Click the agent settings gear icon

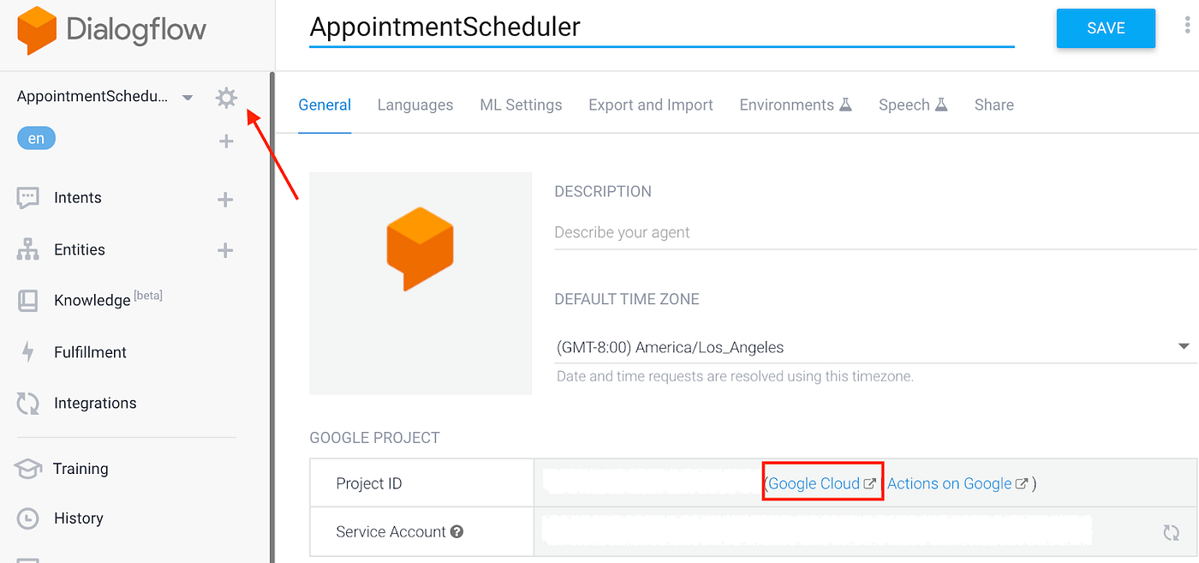225,97
